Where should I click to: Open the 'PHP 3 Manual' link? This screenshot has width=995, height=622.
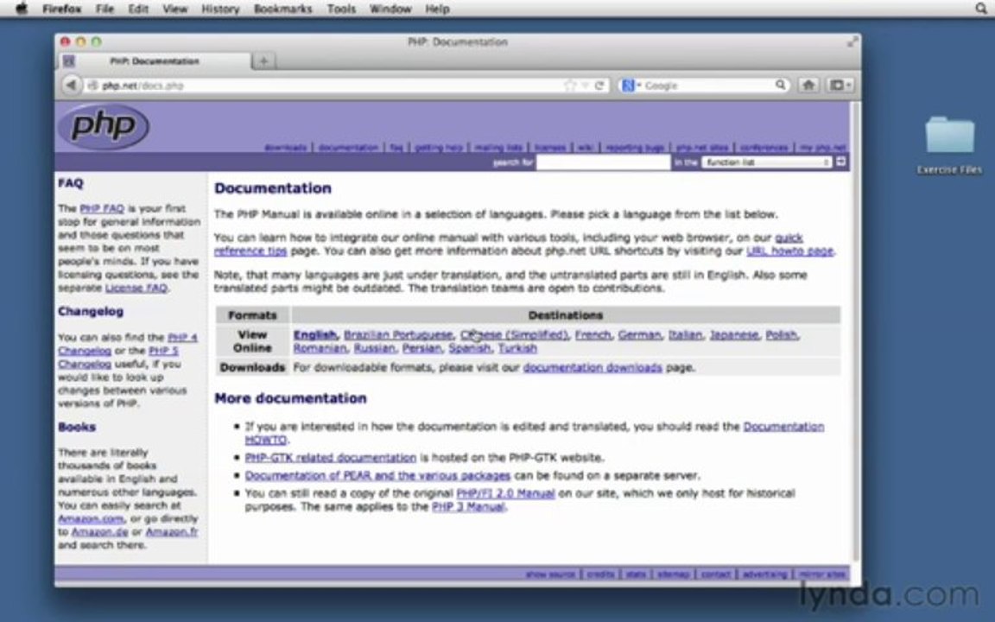click(468, 506)
